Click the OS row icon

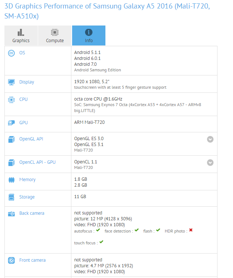(x=11, y=53)
